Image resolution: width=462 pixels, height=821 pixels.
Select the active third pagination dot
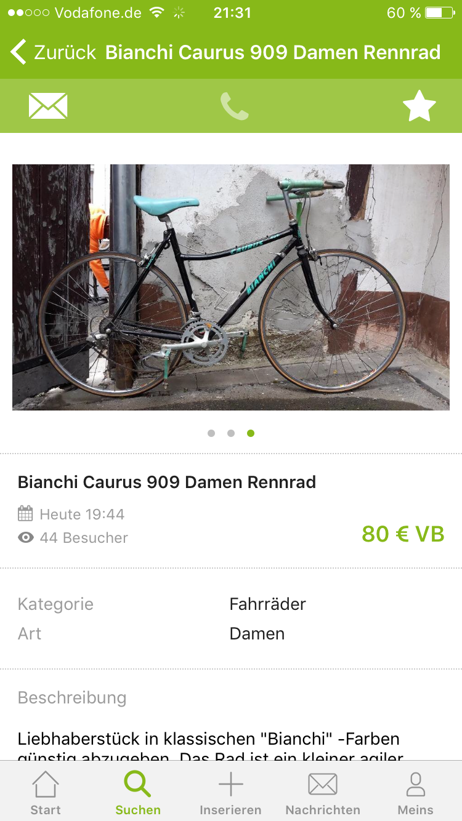(251, 433)
